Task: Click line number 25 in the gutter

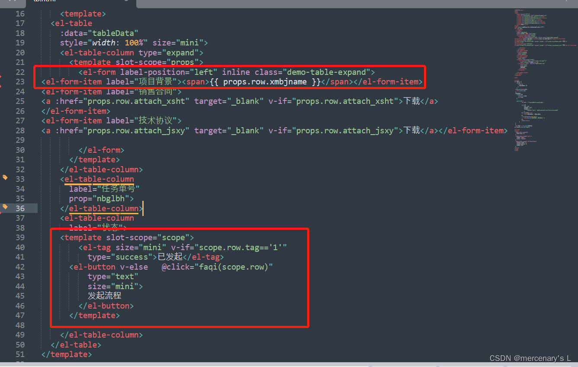Action: [20, 101]
